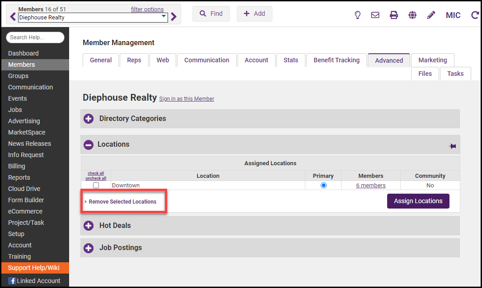Go to next member arrow

click(173, 17)
